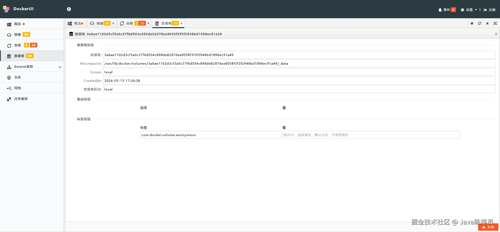Close the 镜像 tab

coord(113,23)
